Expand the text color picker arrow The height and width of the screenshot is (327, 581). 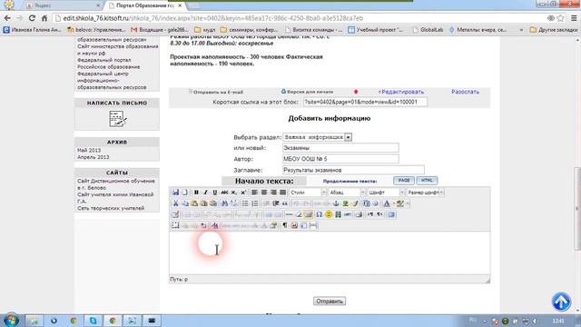394,203
